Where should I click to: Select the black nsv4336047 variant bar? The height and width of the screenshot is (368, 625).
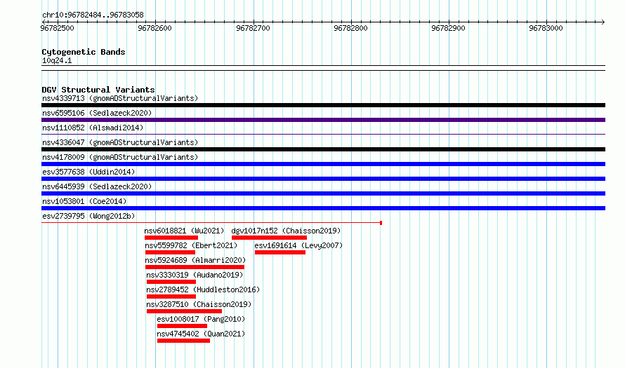click(x=323, y=149)
